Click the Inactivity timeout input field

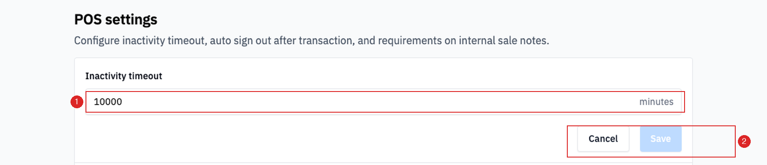[383, 102]
